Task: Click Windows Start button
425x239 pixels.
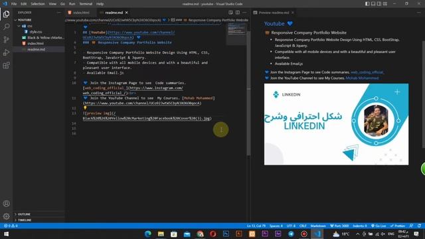Action: click(6, 234)
